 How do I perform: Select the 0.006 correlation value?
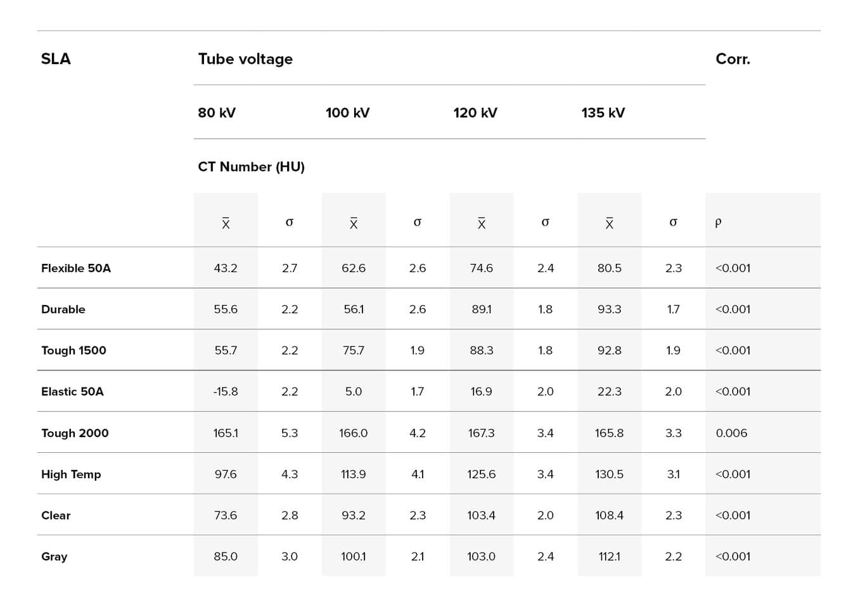click(731, 433)
